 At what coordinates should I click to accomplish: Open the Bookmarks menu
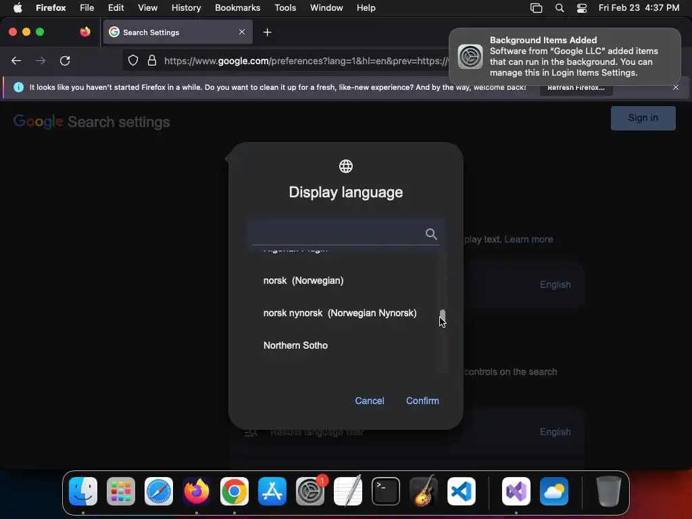tap(237, 7)
